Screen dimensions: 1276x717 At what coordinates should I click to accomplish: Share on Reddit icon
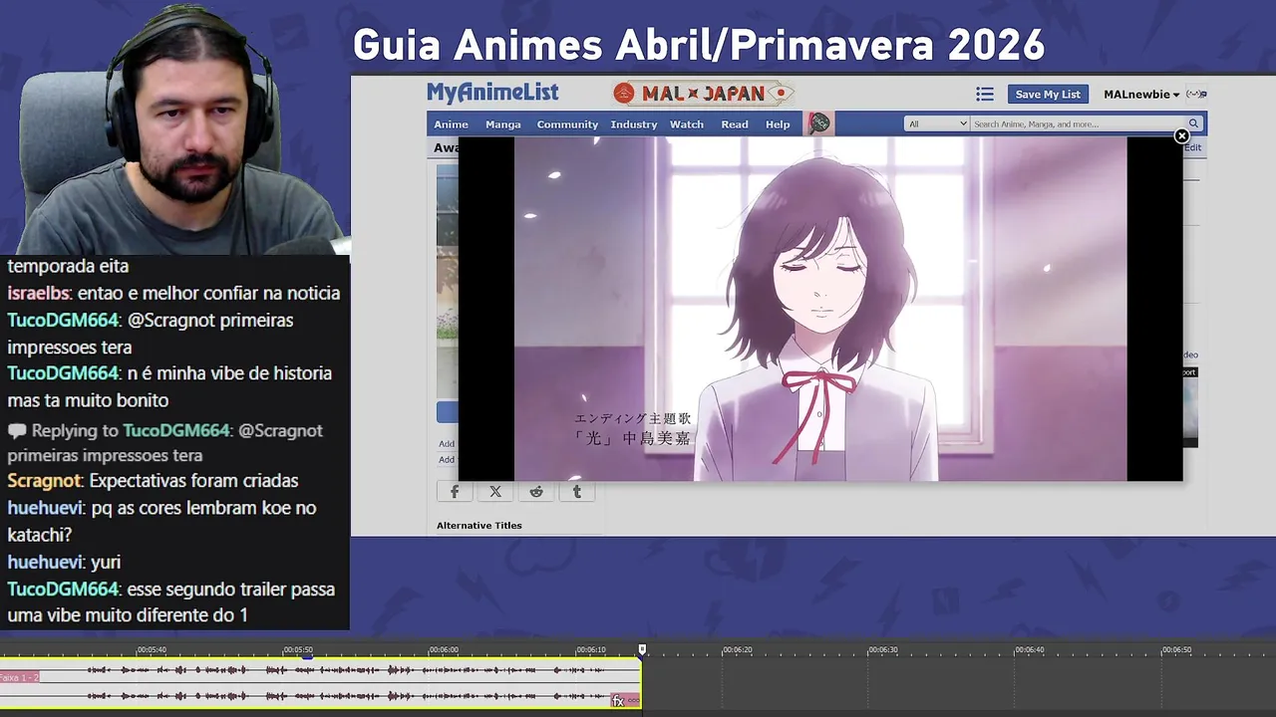536,491
